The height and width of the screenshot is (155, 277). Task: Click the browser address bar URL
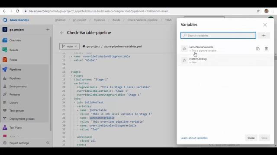coord(98,11)
